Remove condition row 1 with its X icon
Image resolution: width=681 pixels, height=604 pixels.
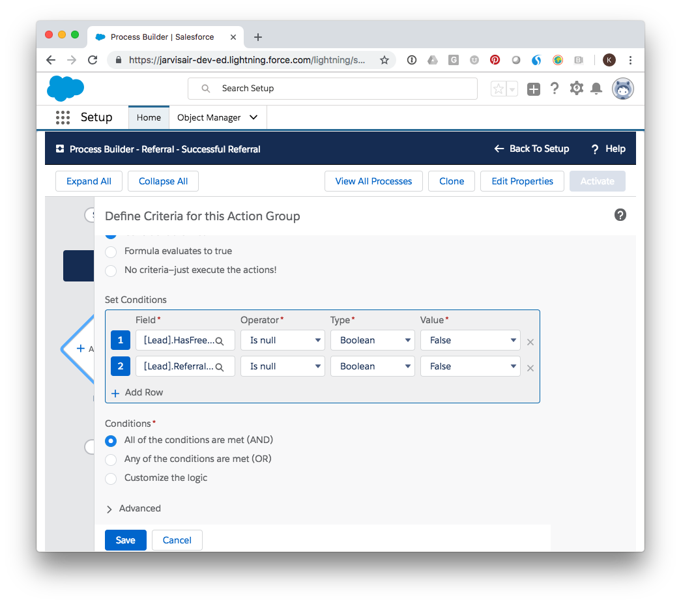[x=530, y=342]
